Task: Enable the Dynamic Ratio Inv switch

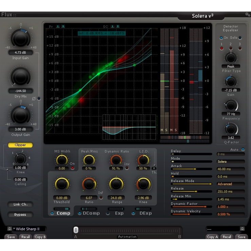Action: (127, 168)
